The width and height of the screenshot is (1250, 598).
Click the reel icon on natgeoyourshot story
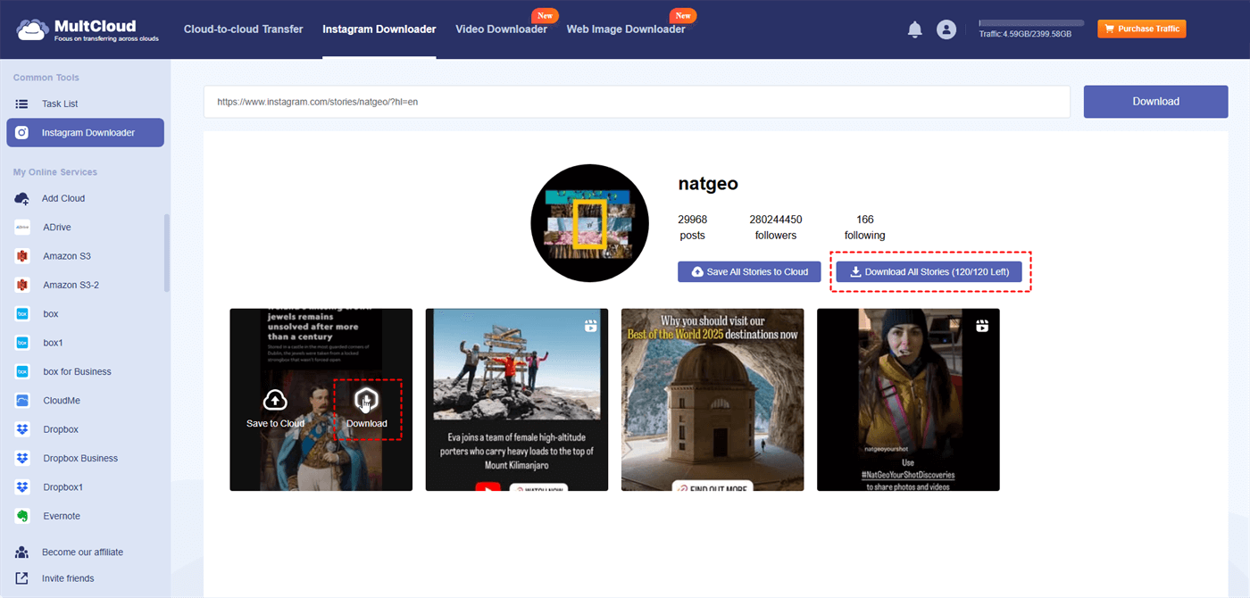[x=982, y=327]
